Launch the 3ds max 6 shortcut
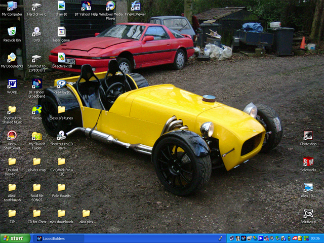 click(308, 216)
